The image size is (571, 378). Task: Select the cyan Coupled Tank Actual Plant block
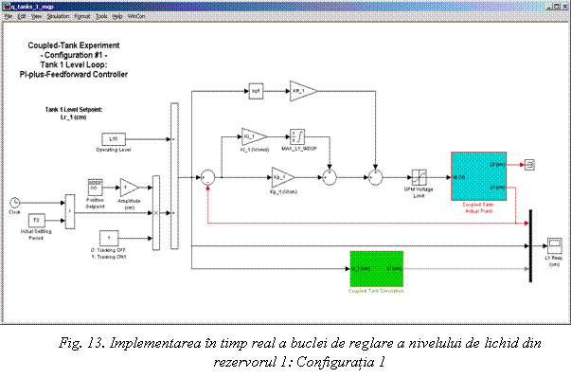[x=478, y=176]
